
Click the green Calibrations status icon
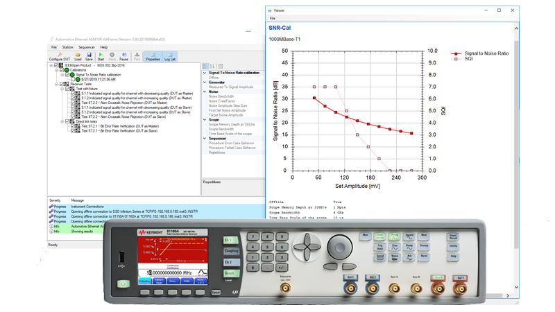click(x=67, y=70)
